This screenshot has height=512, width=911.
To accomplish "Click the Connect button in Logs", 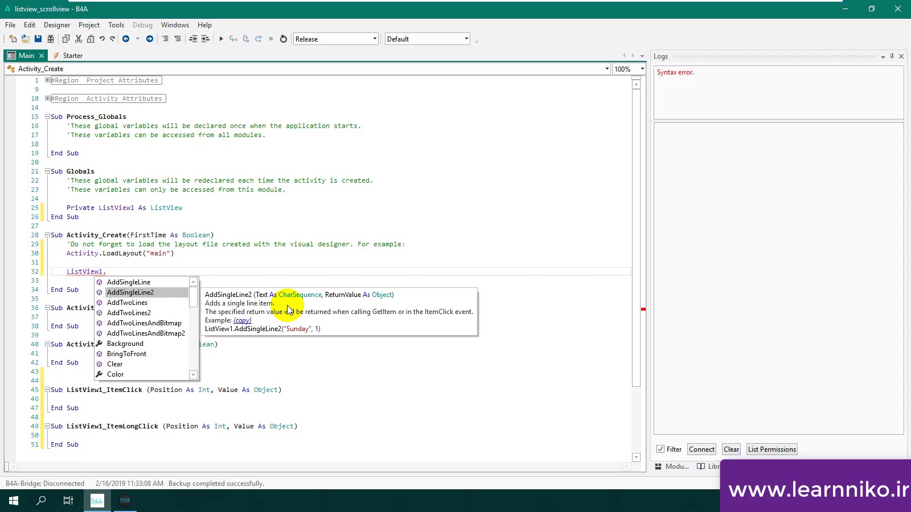I will coord(701,449).
